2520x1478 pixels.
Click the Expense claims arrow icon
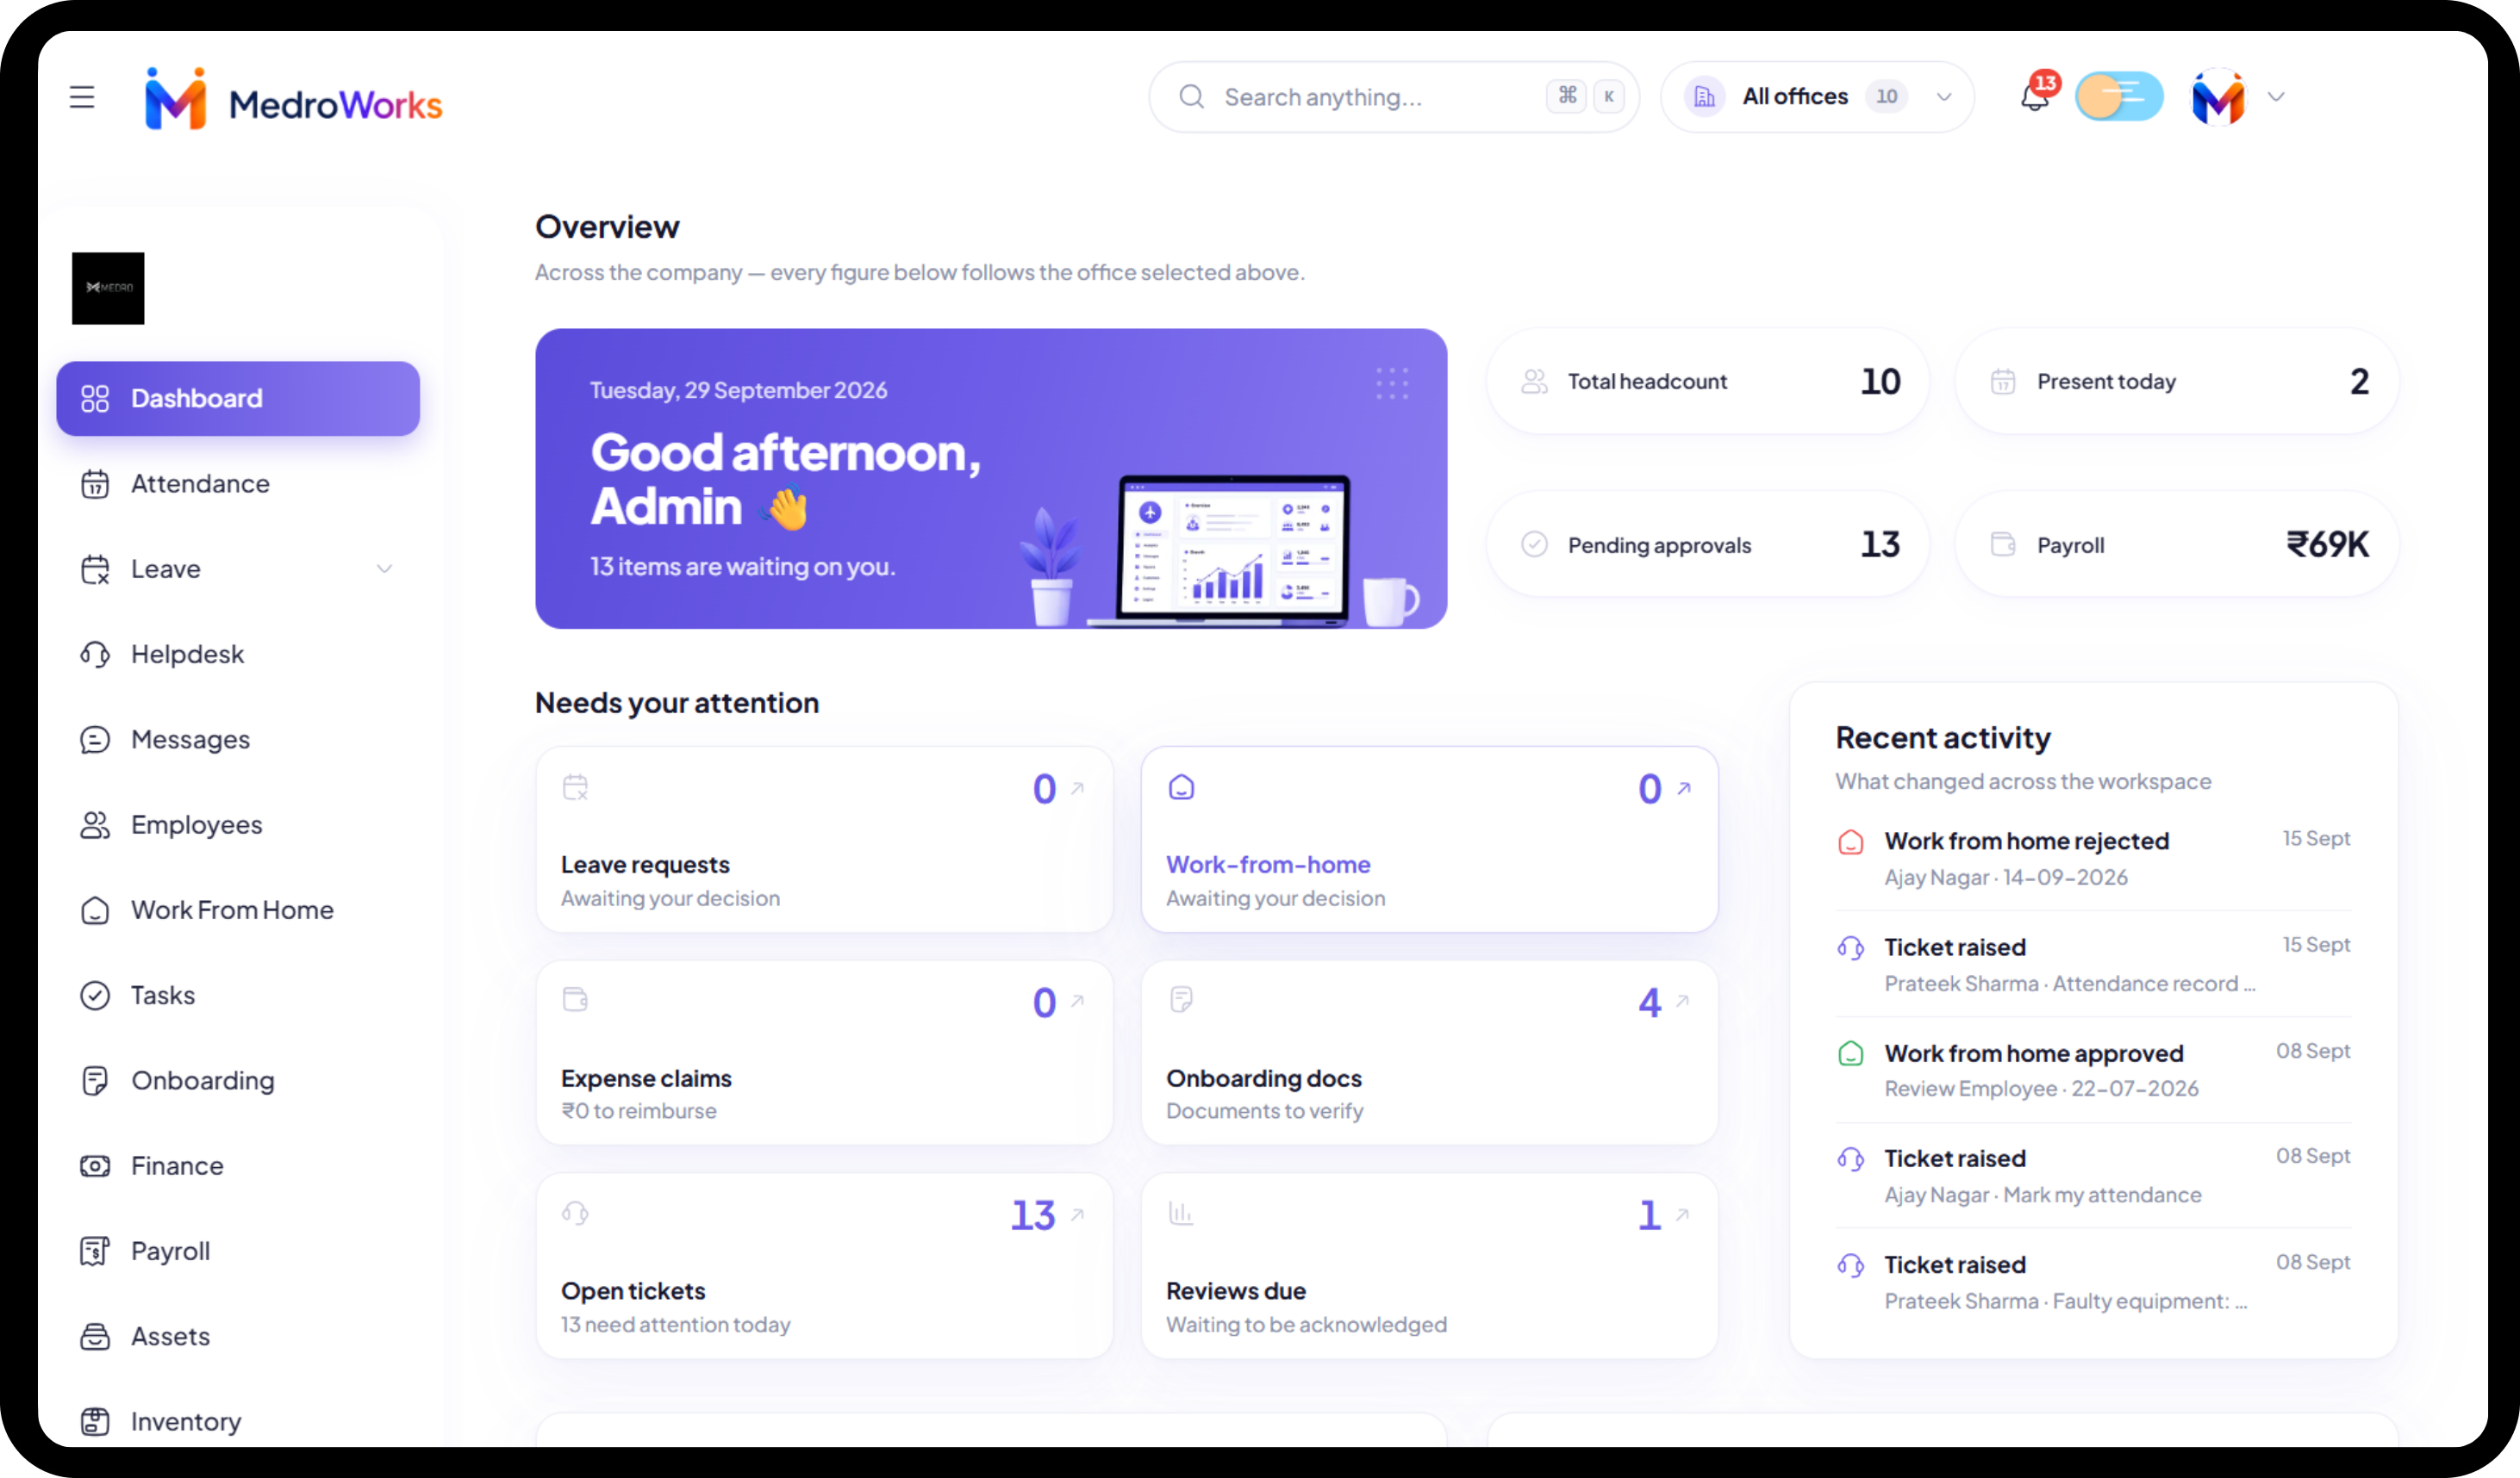click(x=1078, y=1000)
